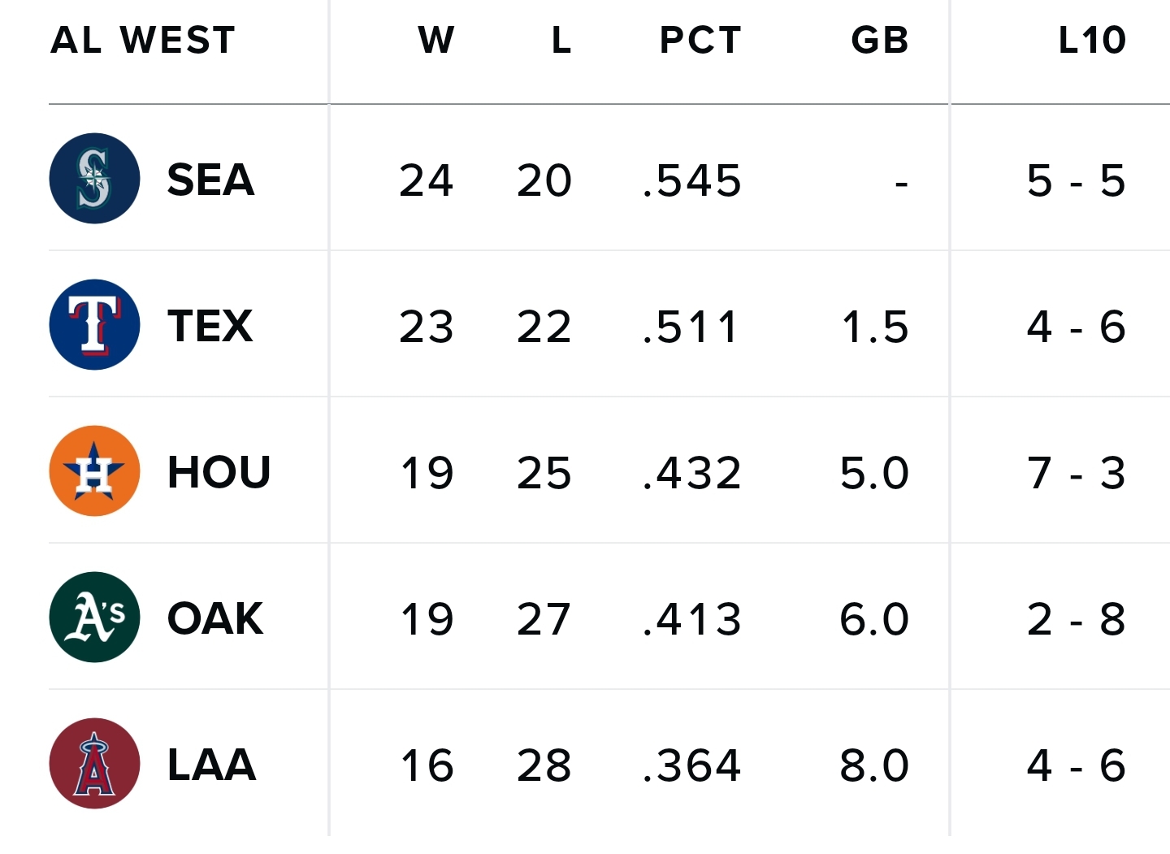Open the LAA team page
This screenshot has width=1170, height=854.
point(211,765)
